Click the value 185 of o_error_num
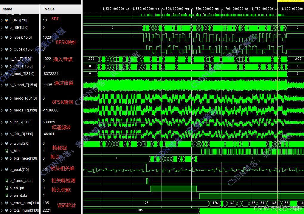The image size is (304, 214). click(x=46, y=203)
